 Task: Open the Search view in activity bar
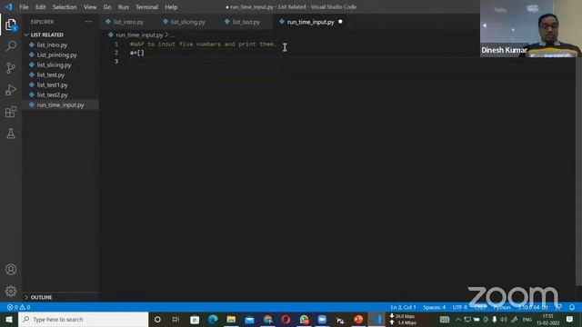tap(11, 46)
